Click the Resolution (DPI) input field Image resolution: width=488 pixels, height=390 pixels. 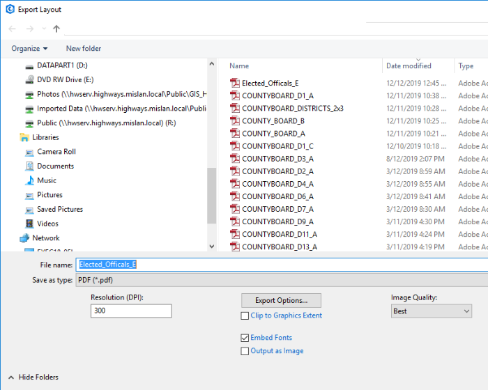click(131, 311)
